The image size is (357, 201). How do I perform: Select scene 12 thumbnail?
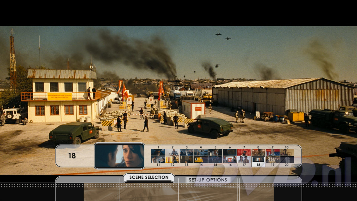click(x=172, y=159)
